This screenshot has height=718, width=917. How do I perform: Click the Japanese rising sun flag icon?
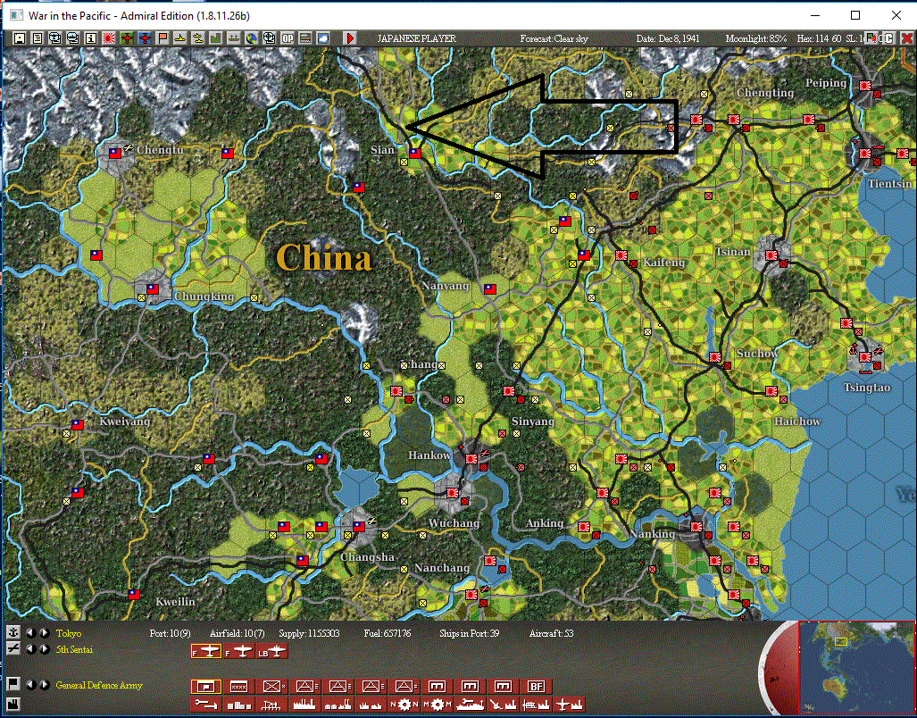tap(108, 38)
